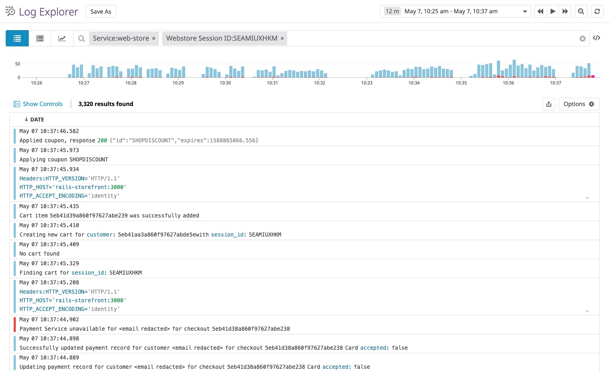This screenshot has width=610, height=372.
Task: Open the Payment Service unavailable log entry
Action: pos(154,329)
